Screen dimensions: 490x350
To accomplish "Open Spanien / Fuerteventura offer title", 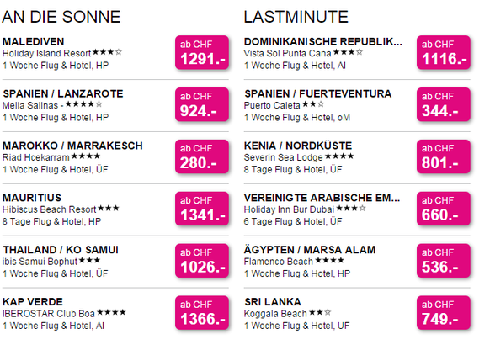I will point(318,93).
